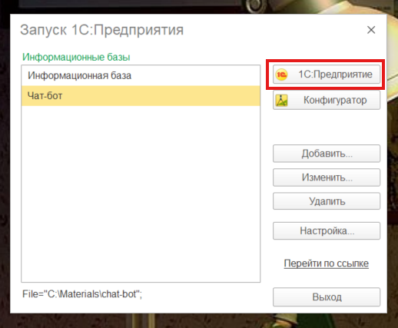The width and height of the screenshot is (398, 328).
Task: Select the Информационная база entry
Action: tap(141, 75)
